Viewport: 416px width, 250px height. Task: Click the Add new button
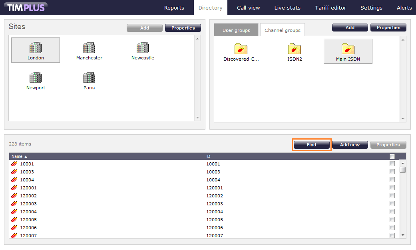tap(350, 145)
